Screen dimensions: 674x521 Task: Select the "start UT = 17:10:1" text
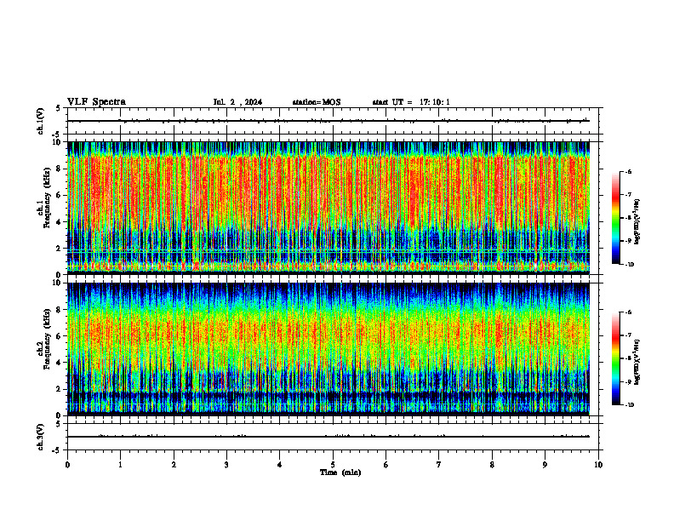tap(411, 102)
